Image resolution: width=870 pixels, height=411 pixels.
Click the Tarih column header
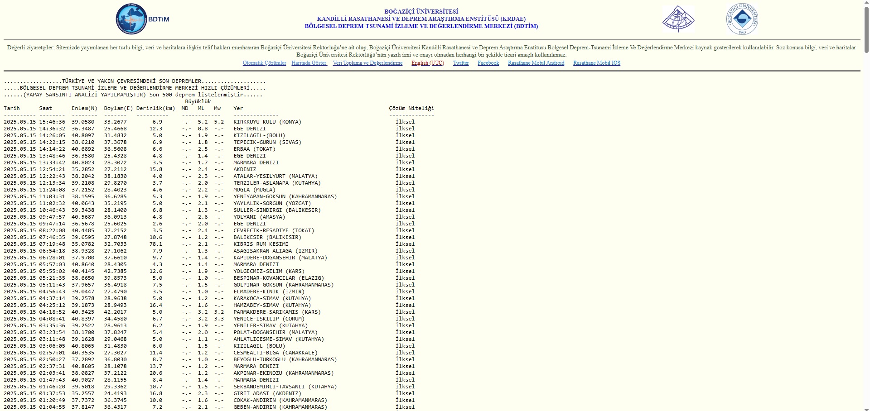12,108
